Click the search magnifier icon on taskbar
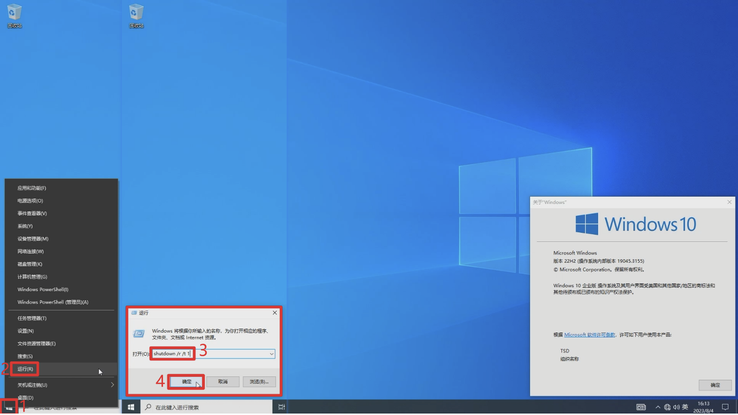738x415 pixels. coord(149,407)
